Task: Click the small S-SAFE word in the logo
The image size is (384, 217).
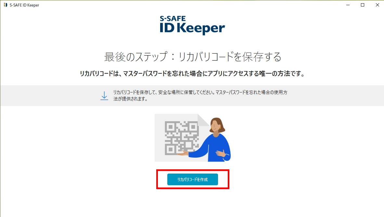Action: pos(173,18)
